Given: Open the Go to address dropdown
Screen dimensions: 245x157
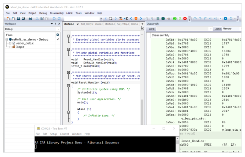Looking at the screenshot, I should (211, 29).
